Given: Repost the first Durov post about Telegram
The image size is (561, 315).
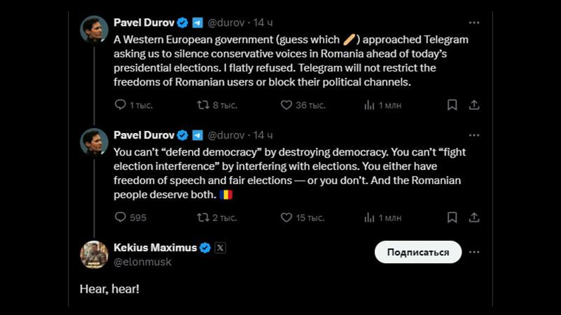Looking at the screenshot, I should (x=203, y=105).
